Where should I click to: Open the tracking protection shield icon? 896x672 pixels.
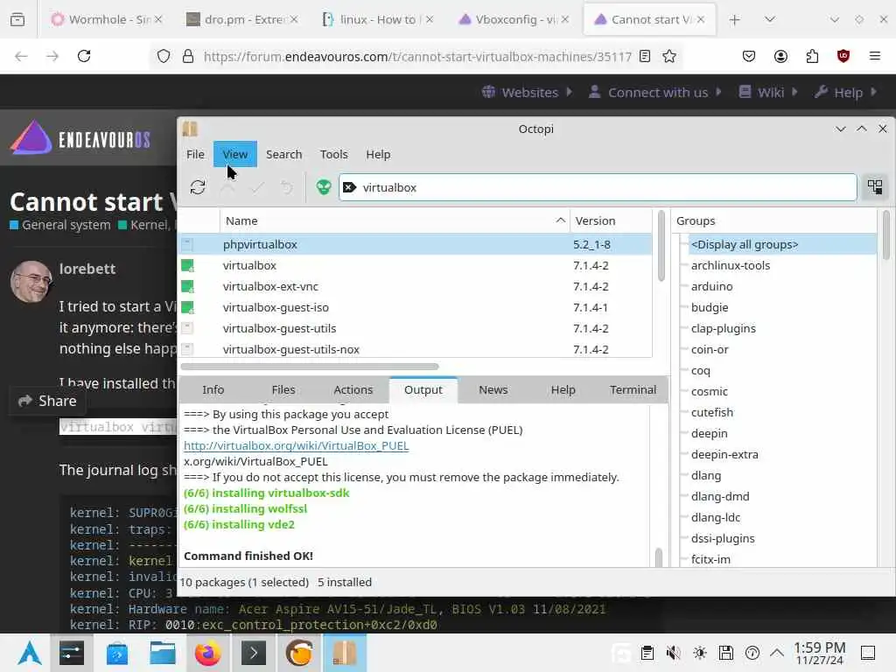click(164, 56)
